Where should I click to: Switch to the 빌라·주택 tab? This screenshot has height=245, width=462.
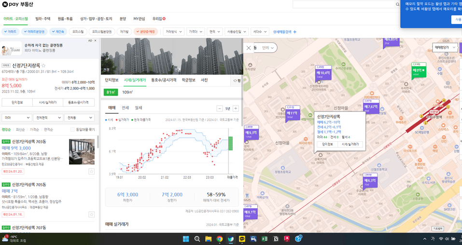pyautogui.click(x=42, y=19)
